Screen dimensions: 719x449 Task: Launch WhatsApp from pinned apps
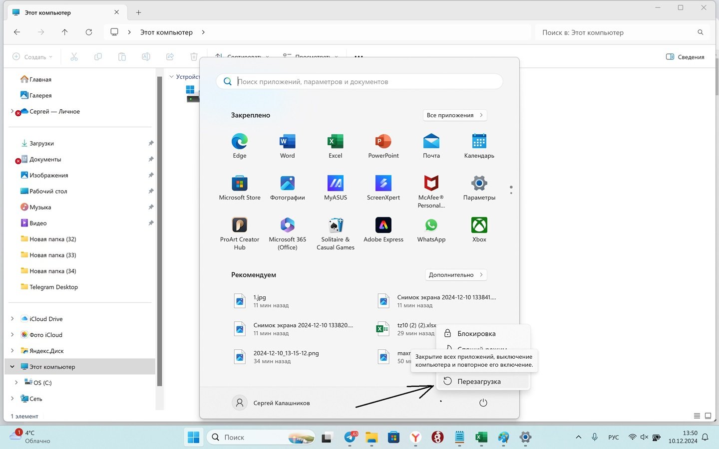431,229
